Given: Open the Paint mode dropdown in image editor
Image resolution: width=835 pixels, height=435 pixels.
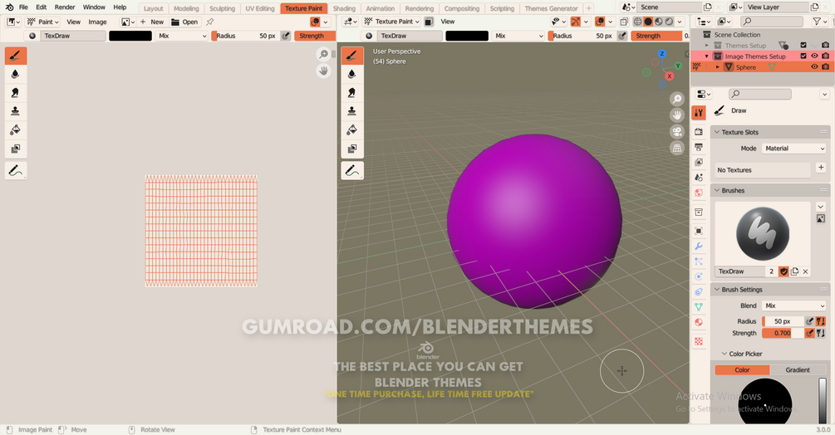Looking at the screenshot, I should (42, 22).
